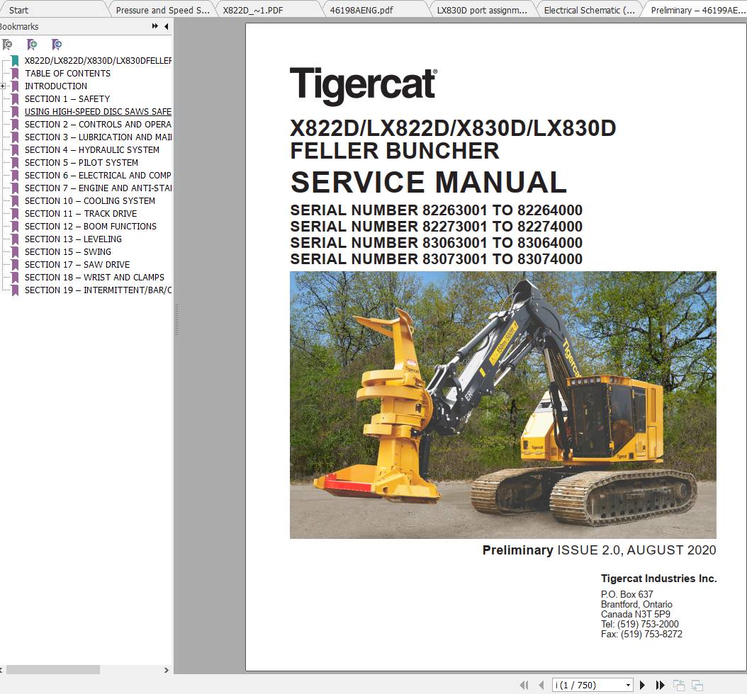Screen dimensions: 747x694
Task: Click the next view icon near page controls
Action: tap(697, 685)
